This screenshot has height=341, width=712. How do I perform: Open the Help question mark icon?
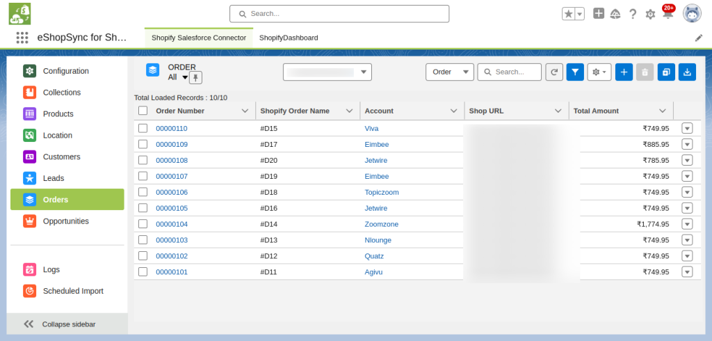pos(633,14)
